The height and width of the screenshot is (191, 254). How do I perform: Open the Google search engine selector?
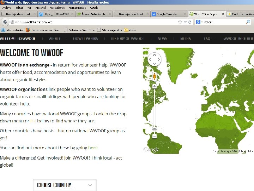199,22
